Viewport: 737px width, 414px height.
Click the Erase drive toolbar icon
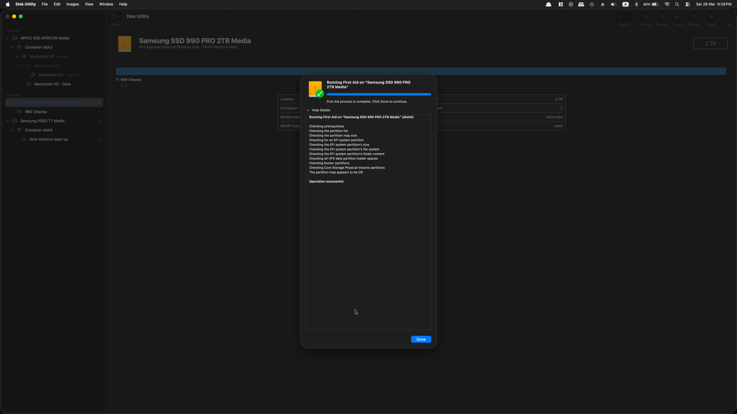(678, 17)
